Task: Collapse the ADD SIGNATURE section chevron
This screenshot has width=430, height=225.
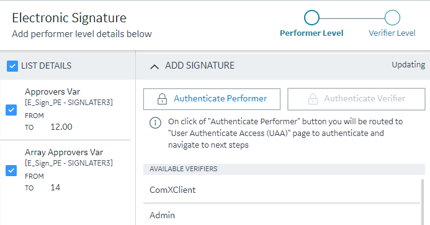Action: click(155, 66)
